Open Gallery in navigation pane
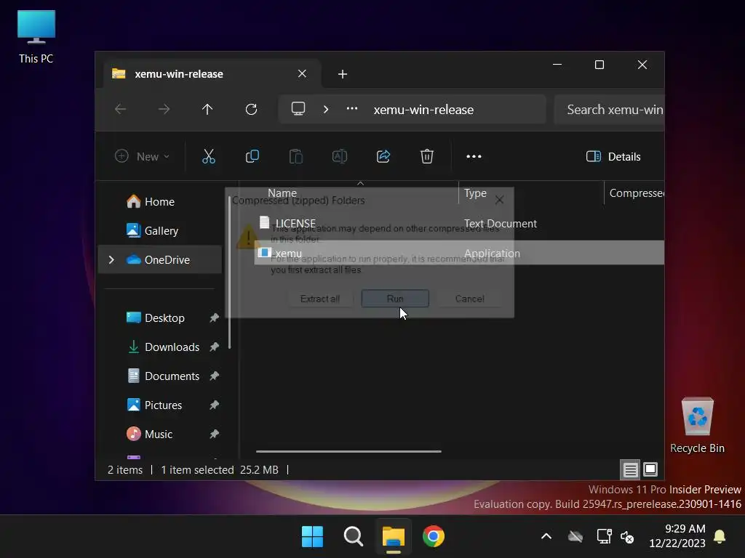The height and width of the screenshot is (558, 745). pyautogui.click(x=159, y=230)
